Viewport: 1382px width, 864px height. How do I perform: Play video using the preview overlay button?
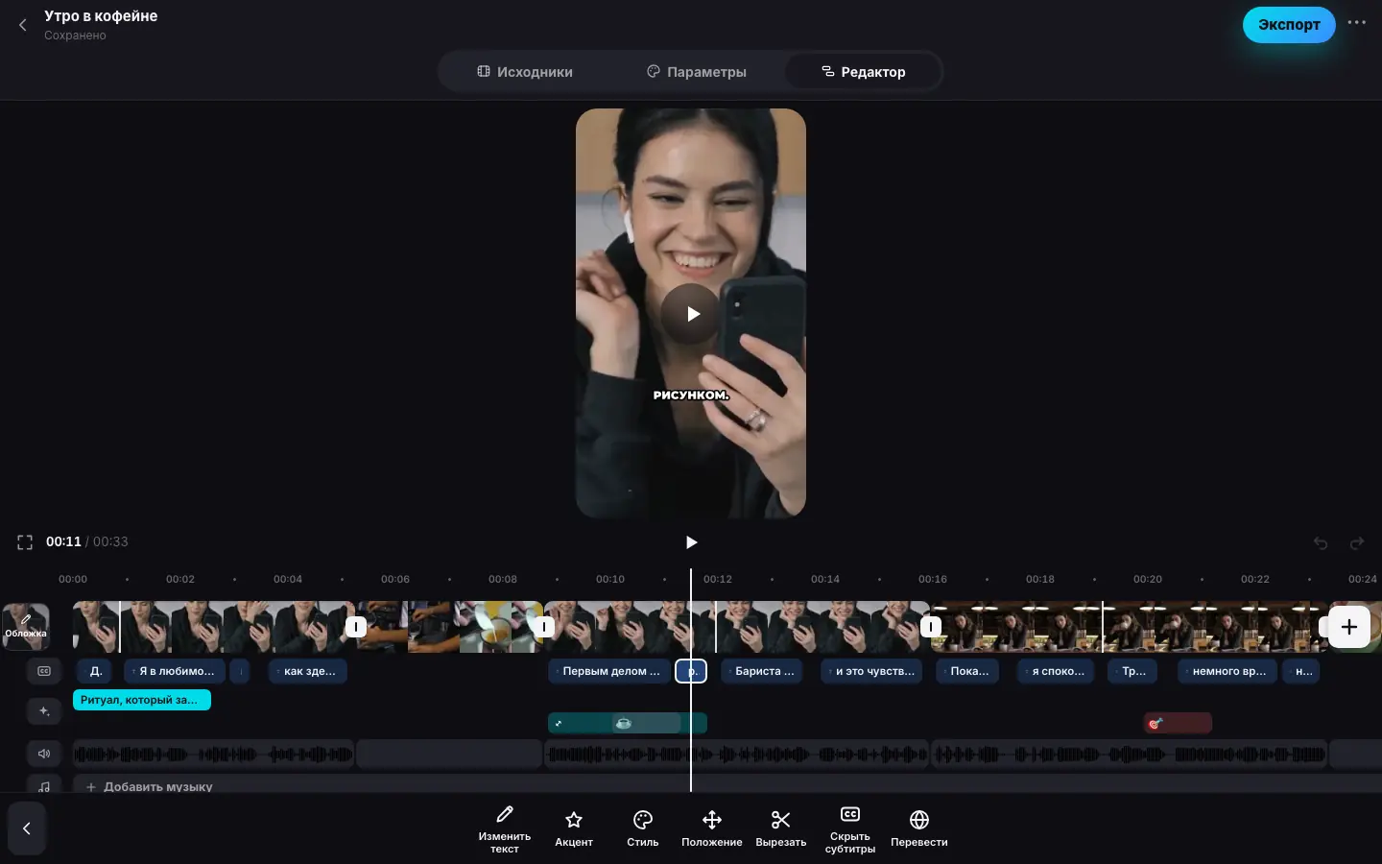[x=691, y=314]
